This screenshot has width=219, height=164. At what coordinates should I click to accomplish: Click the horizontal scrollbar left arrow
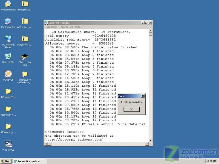coord(47,144)
